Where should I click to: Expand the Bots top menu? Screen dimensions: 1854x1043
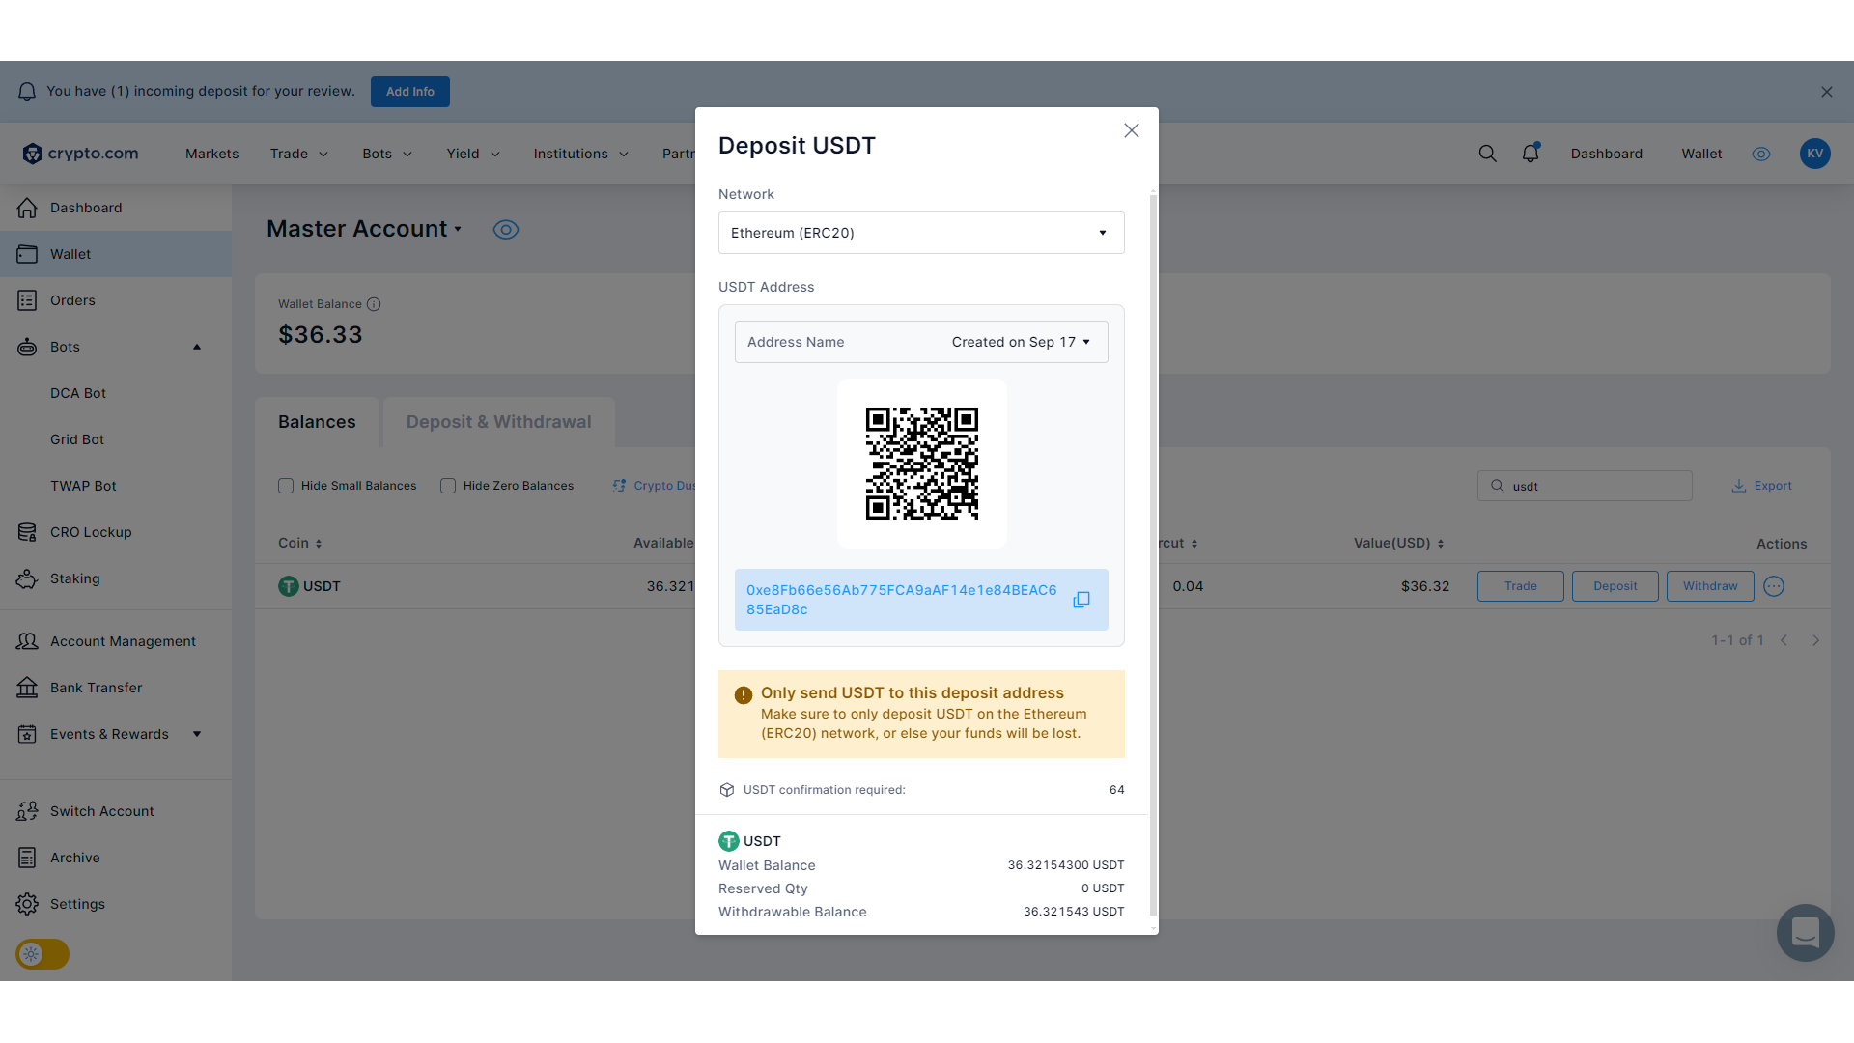point(387,154)
